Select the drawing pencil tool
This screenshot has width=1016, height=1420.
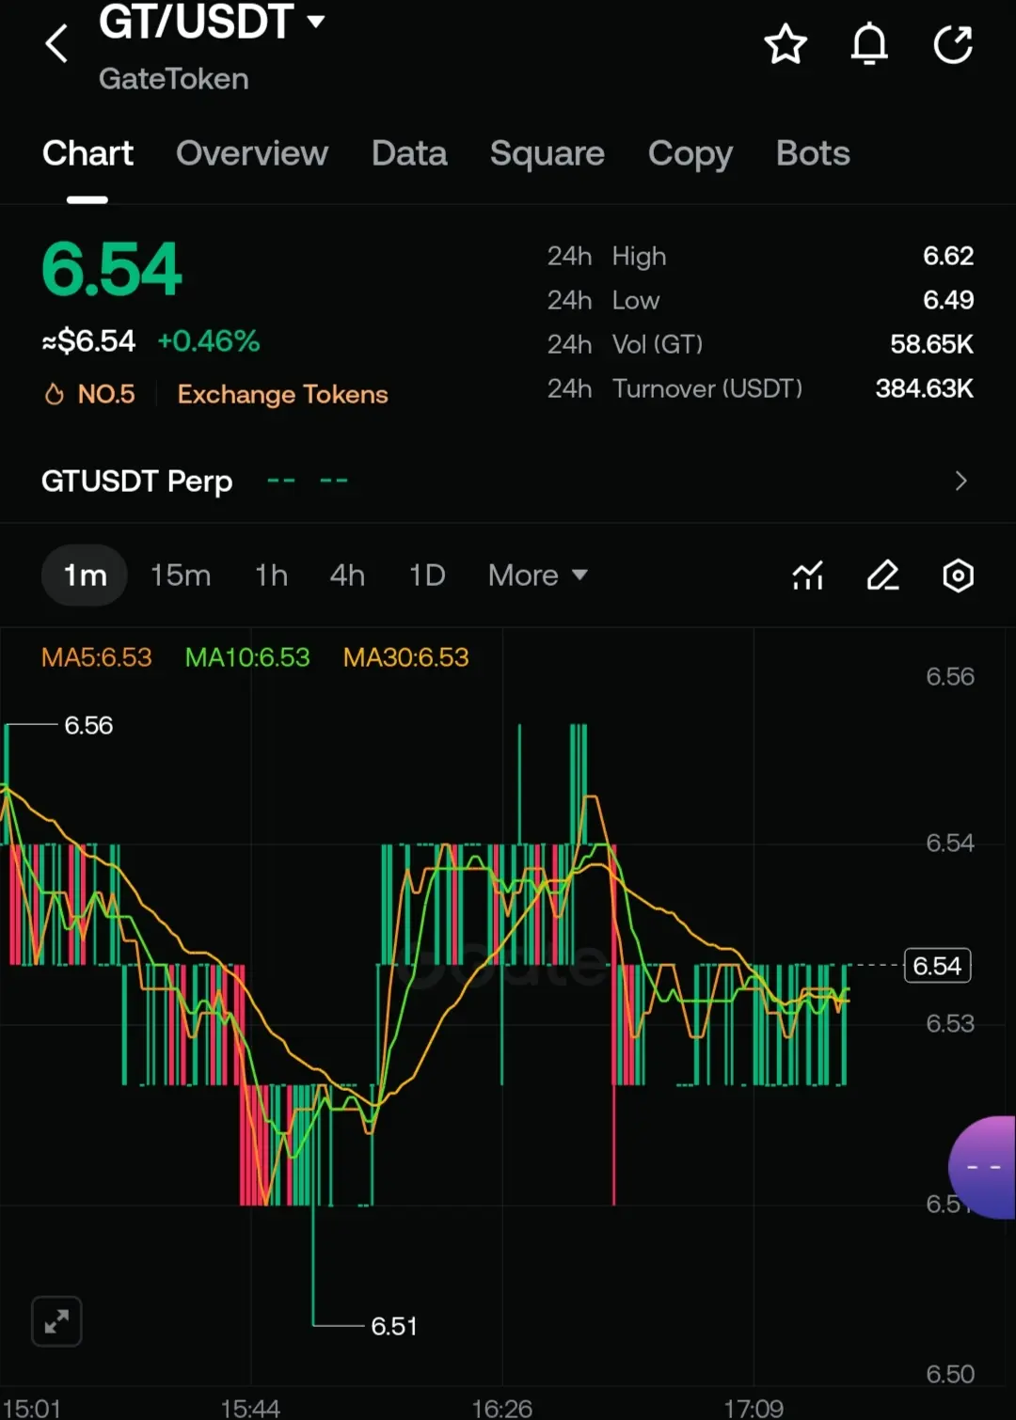(882, 576)
